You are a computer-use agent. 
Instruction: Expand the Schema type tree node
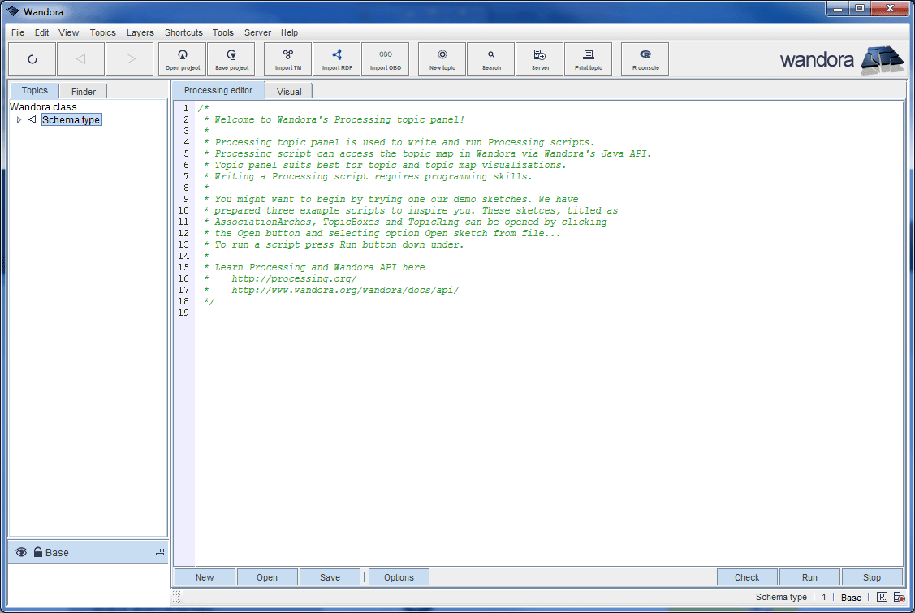pyautogui.click(x=19, y=119)
